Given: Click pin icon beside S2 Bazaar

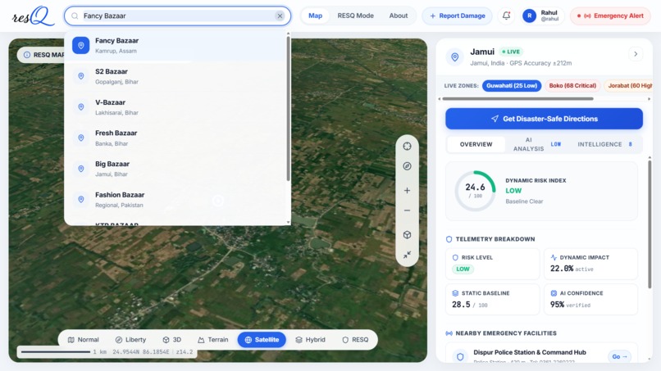Looking at the screenshot, I should coord(81,76).
